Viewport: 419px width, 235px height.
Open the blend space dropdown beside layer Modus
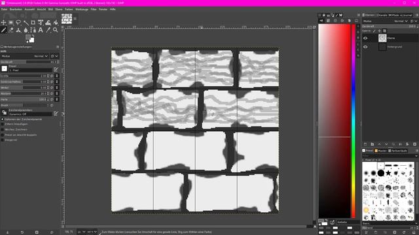pos(414,21)
